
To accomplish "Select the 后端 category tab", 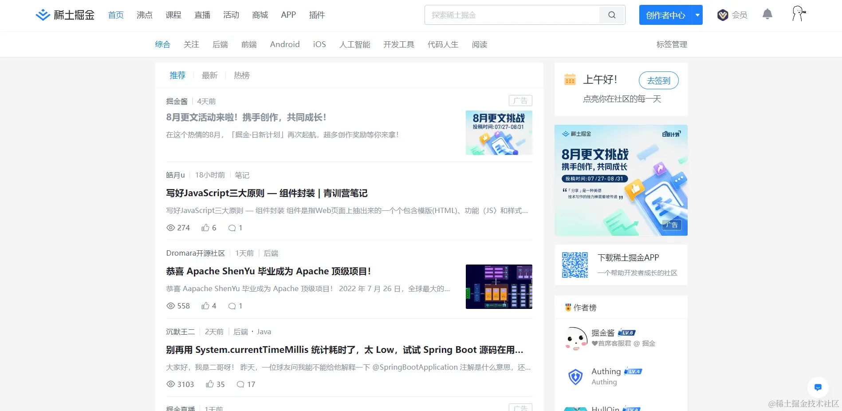I will pyautogui.click(x=220, y=44).
